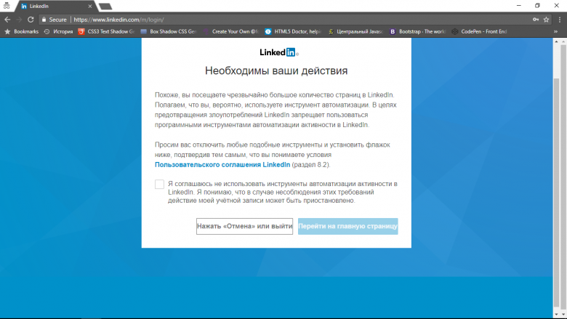Expand hidden bookmarks with the chevron
Viewport: 567px width, 319px height.
tap(555, 31)
